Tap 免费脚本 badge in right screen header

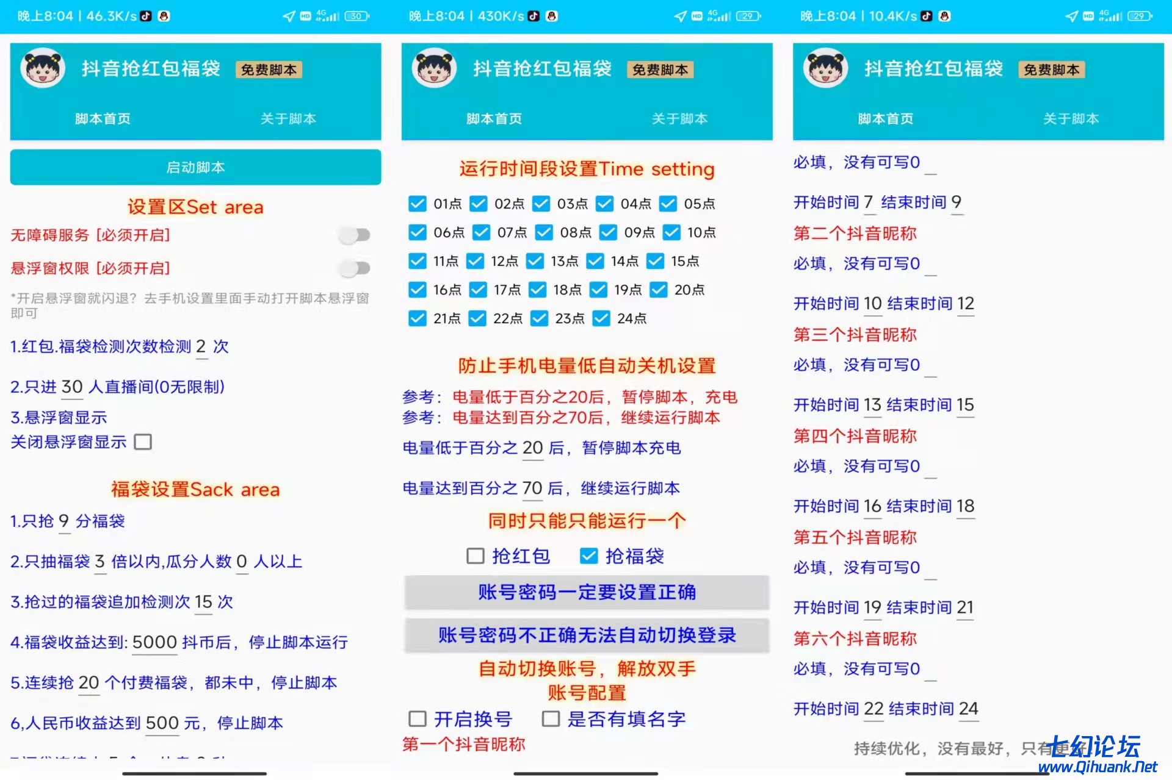tap(1051, 70)
